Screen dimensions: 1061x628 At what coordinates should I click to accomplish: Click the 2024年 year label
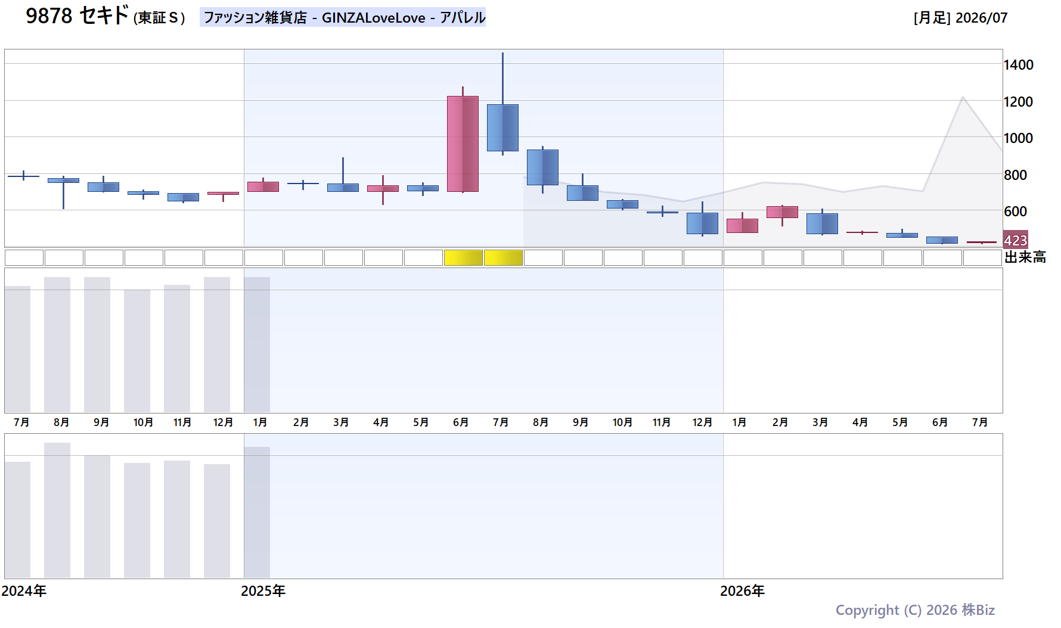coord(24,591)
